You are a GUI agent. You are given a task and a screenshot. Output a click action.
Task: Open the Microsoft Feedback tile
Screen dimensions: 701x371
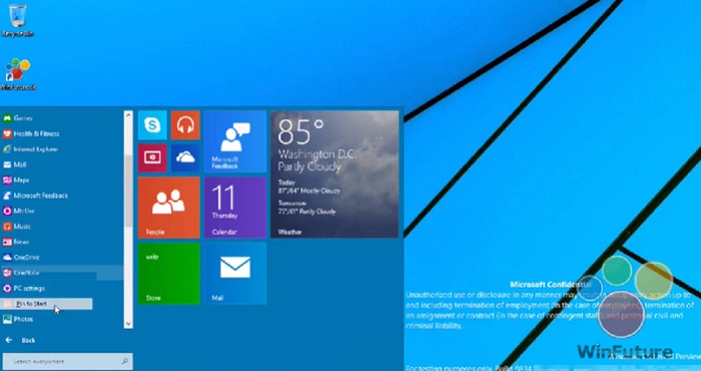pyautogui.click(x=235, y=141)
